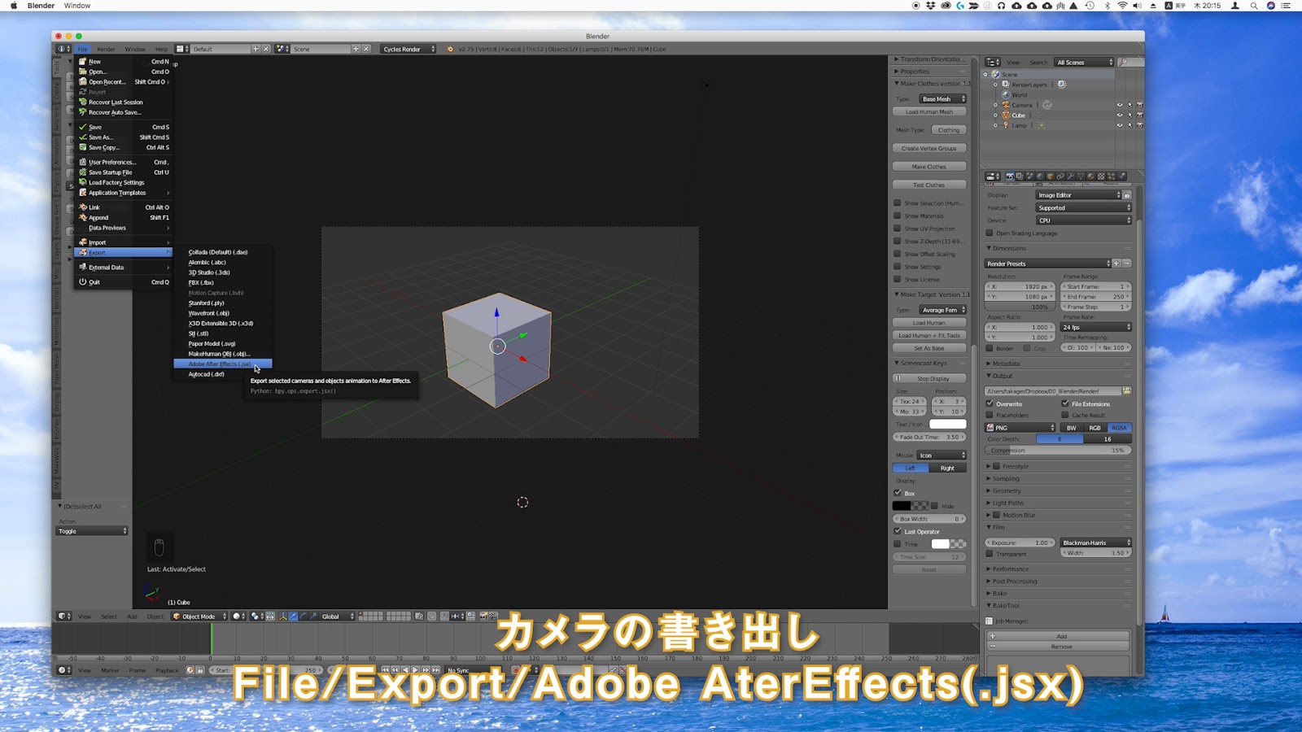Image resolution: width=1302 pixels, height=732 pixels.
Task: Click the Set As Base button
Action: point(929,348)
